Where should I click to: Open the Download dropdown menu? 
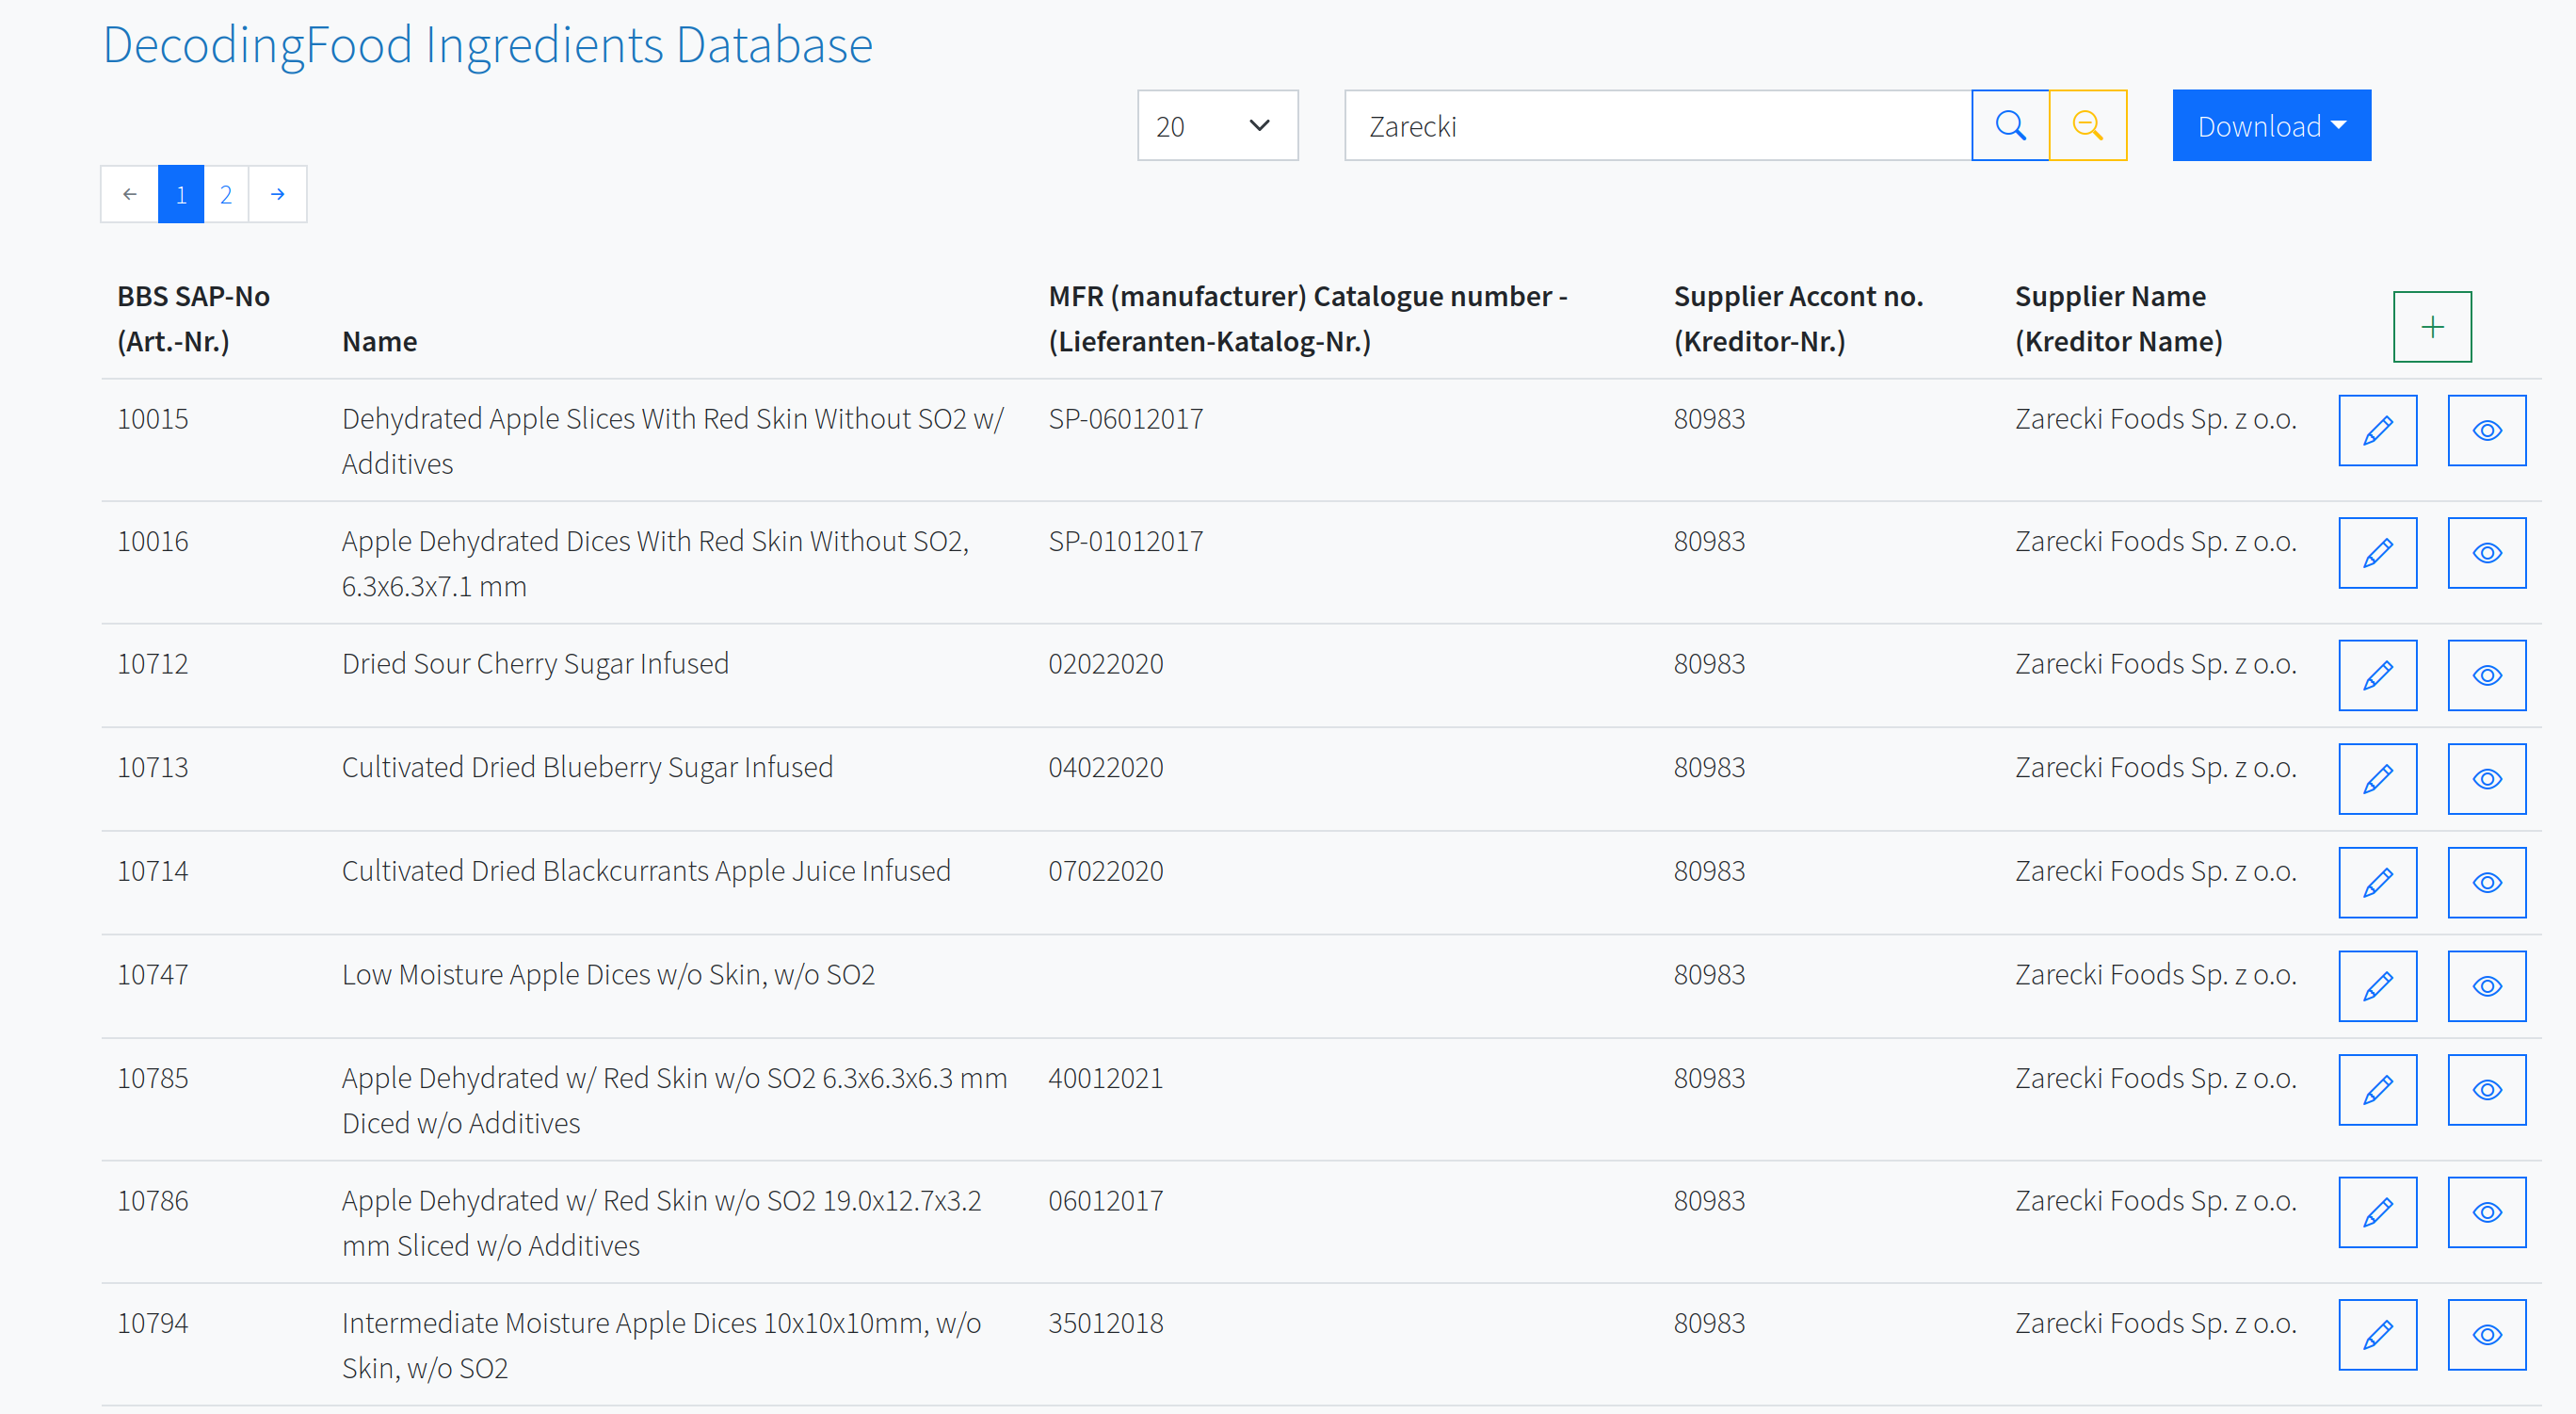point(2270,125)
